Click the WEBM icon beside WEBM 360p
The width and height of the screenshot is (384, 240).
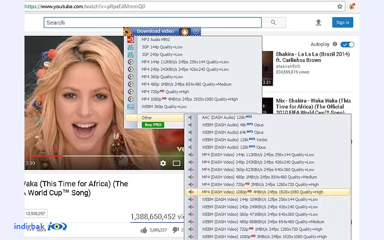click(x=131, y=107)
